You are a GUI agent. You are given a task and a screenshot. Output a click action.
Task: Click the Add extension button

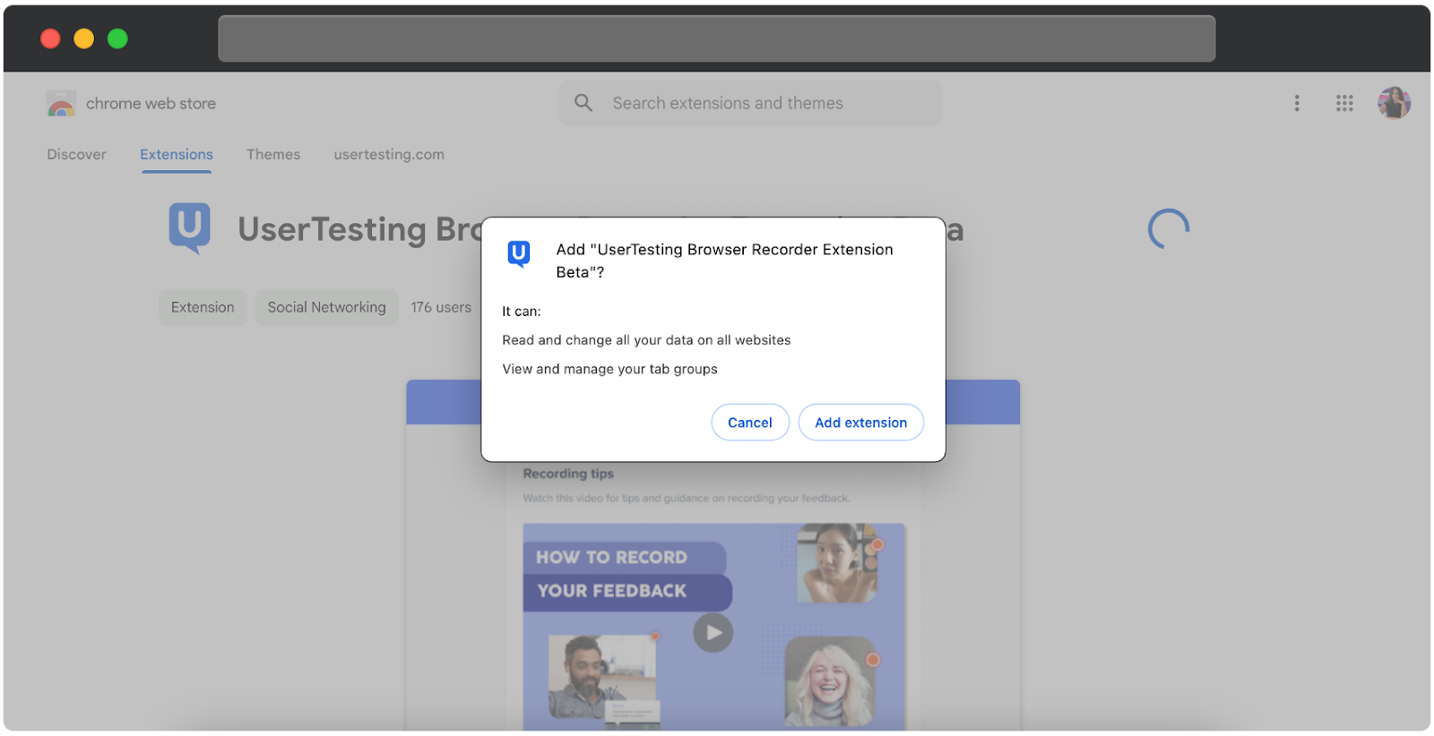coord(860,423)
